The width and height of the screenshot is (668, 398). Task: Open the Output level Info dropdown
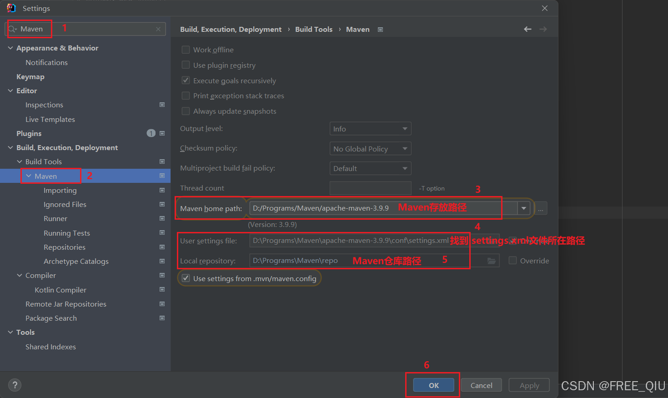[370, 129]
